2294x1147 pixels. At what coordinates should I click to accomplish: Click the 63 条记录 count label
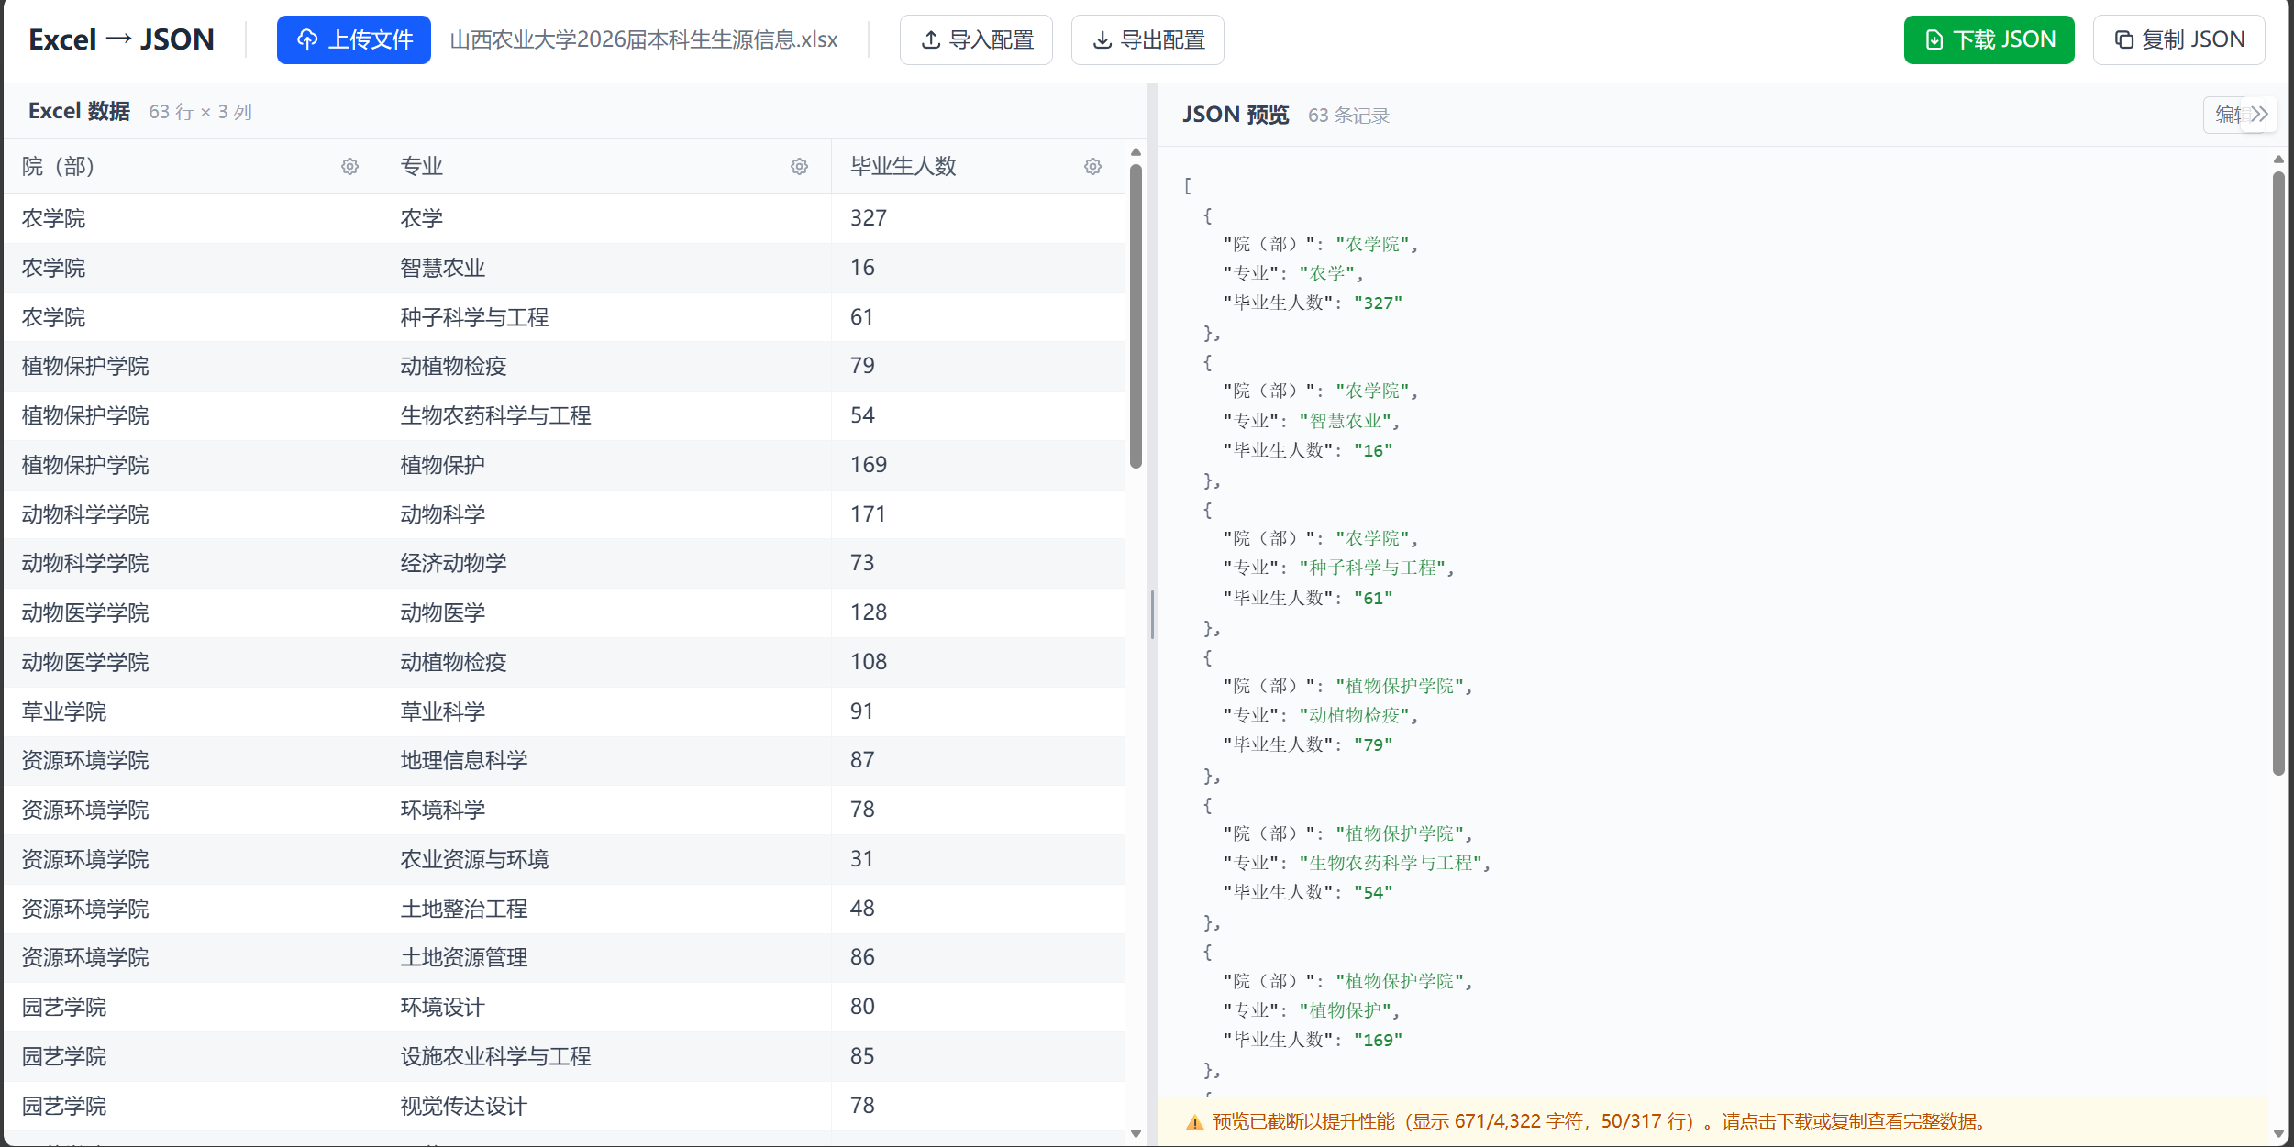pyautogui.click(x=1348, y=116)
